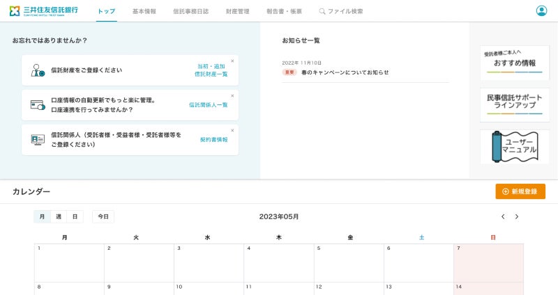Click the 土 column header

click(x=422, y=237)
